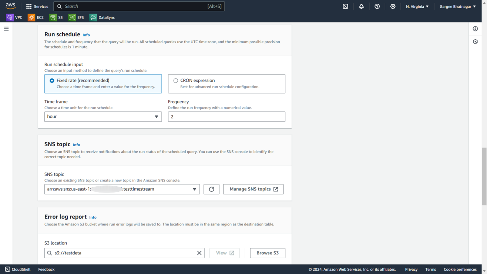Open the Terms link in footer
Viewport: 487px width, 274px height.
pos(430,269)
